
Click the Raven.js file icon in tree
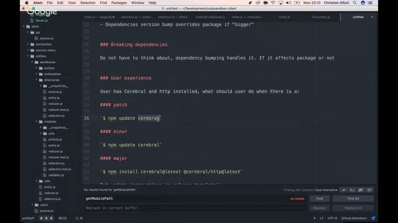click(32, 20)
